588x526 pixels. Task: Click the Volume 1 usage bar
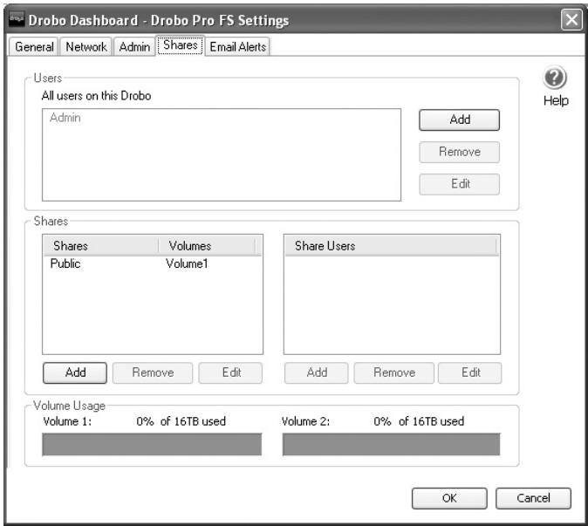tap(152, 444)
